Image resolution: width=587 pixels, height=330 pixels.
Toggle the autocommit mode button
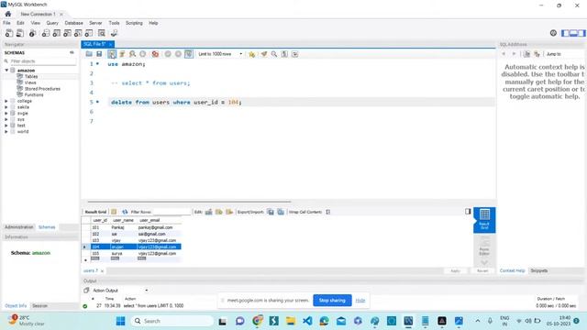[189, 54]
